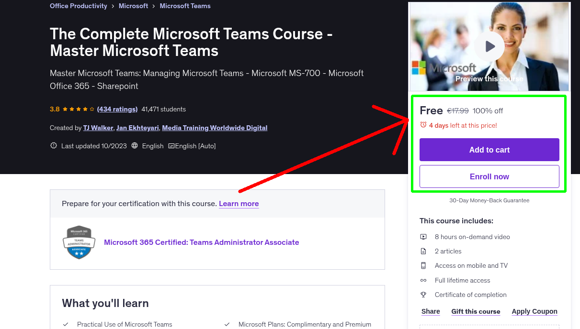Viewport: 580px width, 329px height.
Task: Click the certificate of completion trophy icon
Action: 423,295
